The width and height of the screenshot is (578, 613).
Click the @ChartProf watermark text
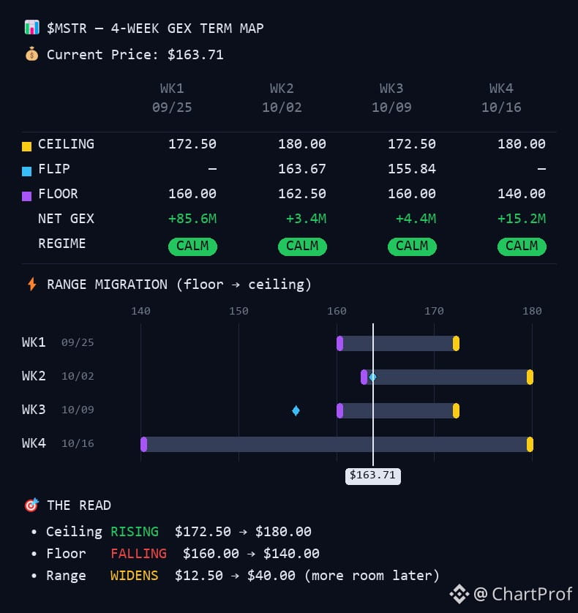[x=522, y=594]
